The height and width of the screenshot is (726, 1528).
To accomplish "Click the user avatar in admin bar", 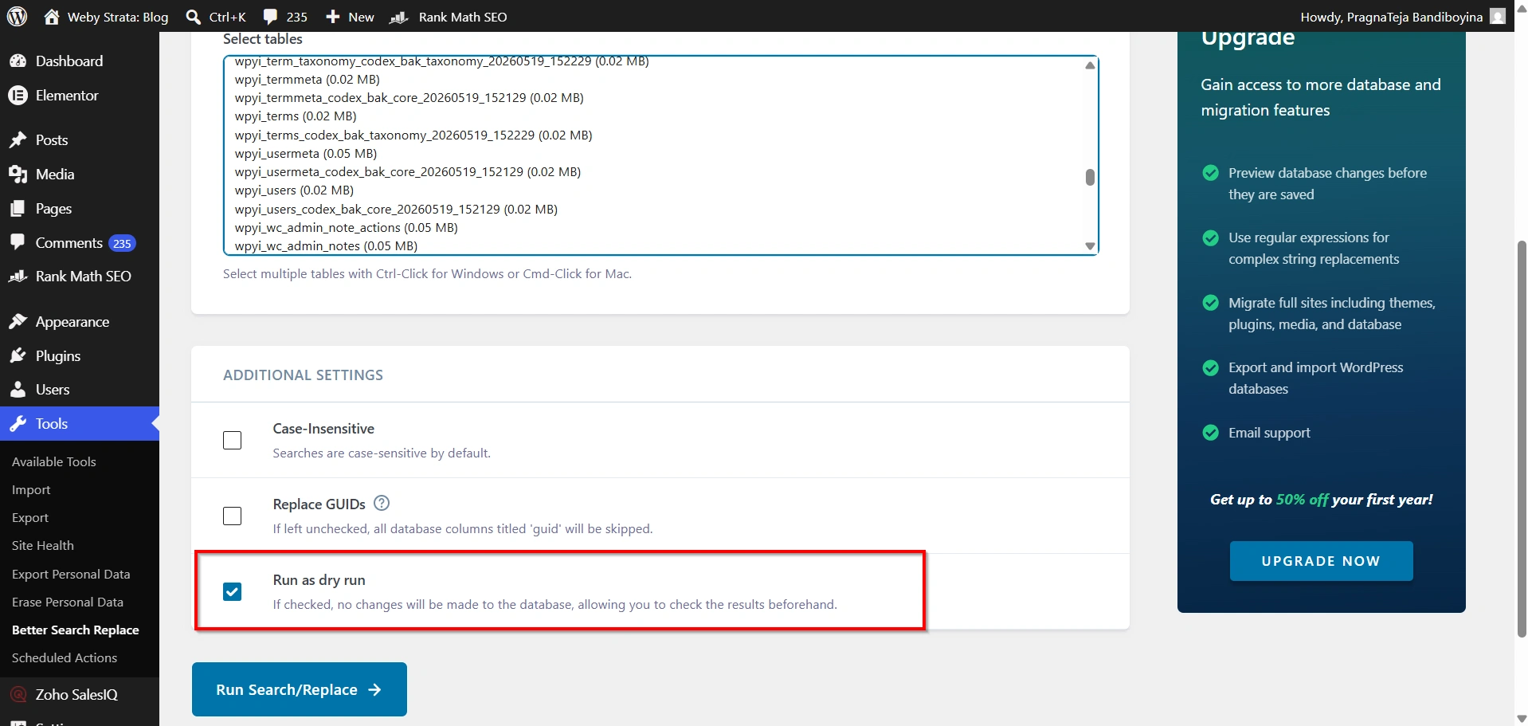I will [x=1498, y=17].
